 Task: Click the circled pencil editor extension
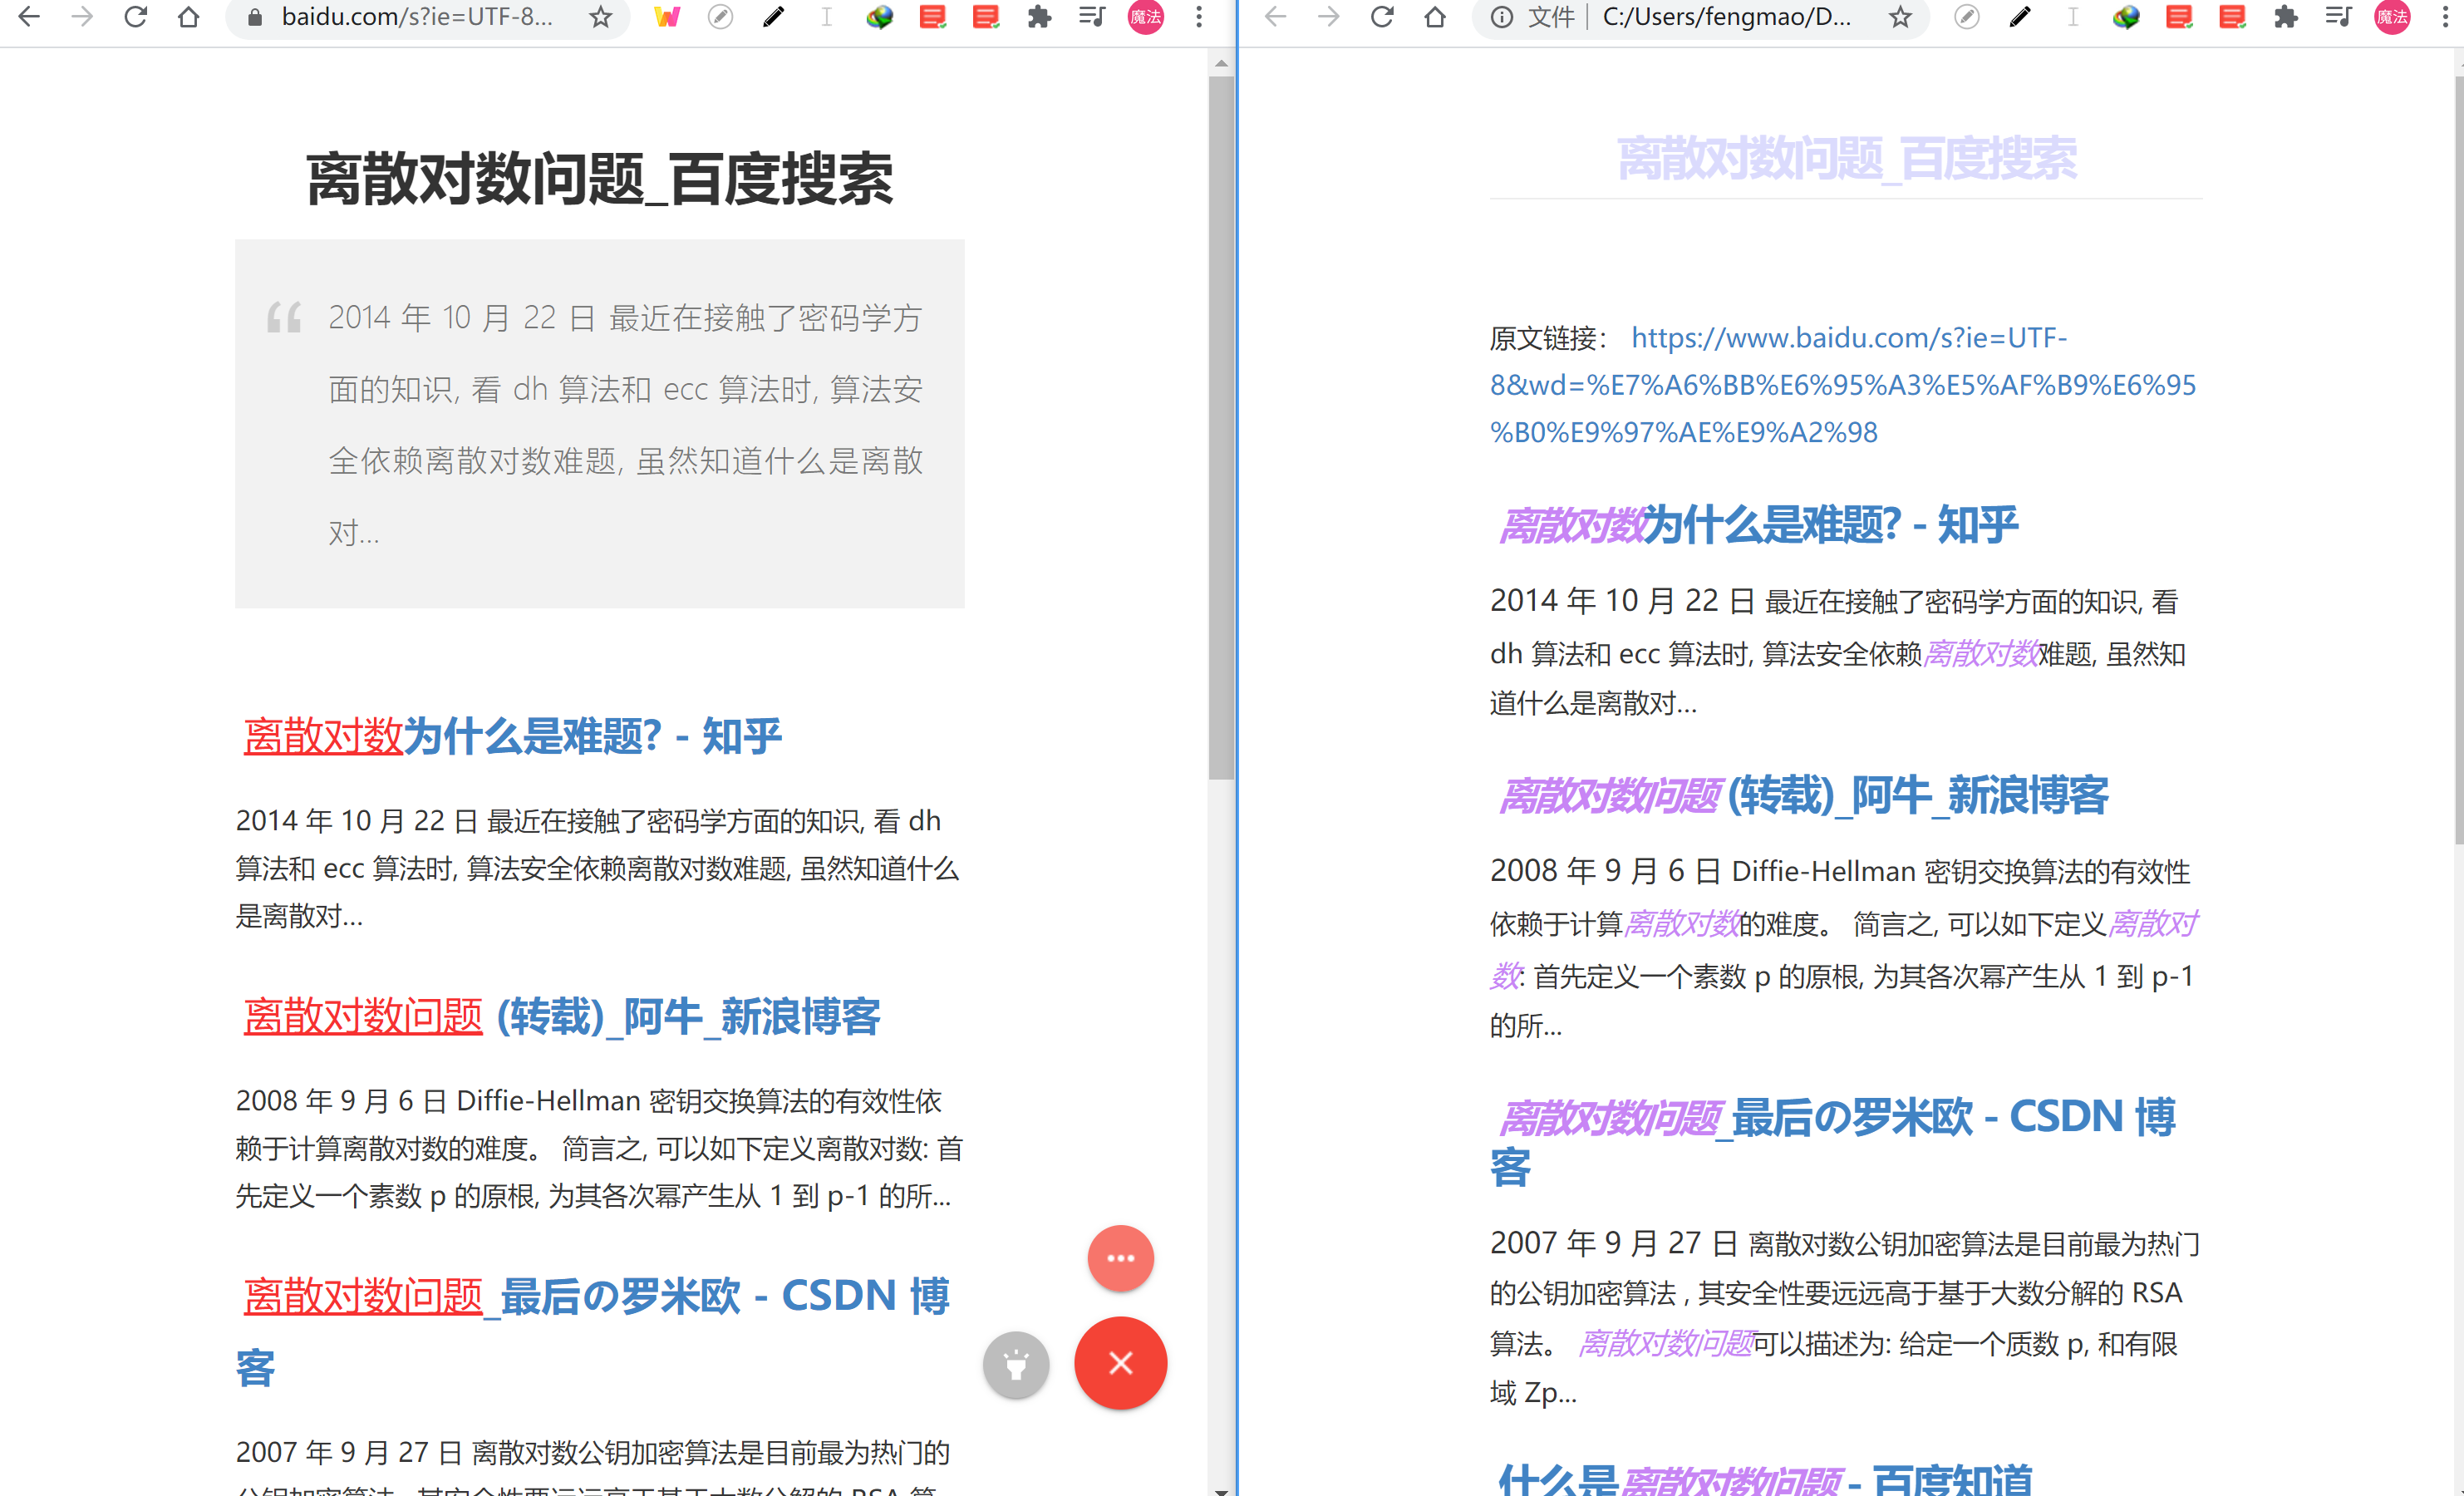pos(720,17)
